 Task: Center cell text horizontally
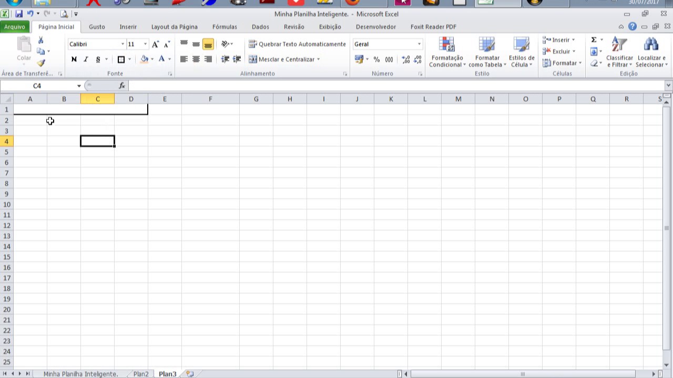[196, 59]
